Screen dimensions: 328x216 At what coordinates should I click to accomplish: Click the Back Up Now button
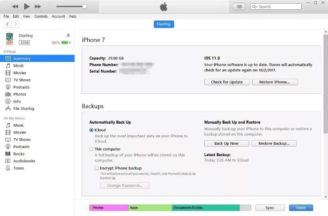click(227, 143)
